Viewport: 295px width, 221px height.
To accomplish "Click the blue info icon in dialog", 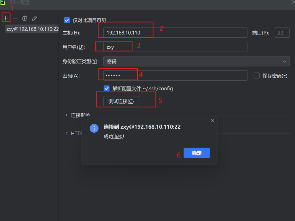I will 94,128.
